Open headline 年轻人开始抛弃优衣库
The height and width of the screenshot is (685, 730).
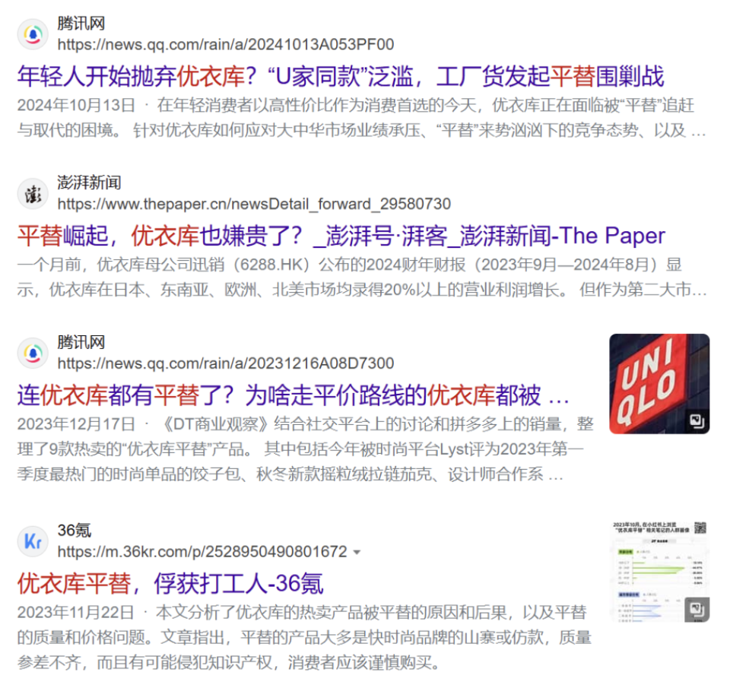[341, 76]
